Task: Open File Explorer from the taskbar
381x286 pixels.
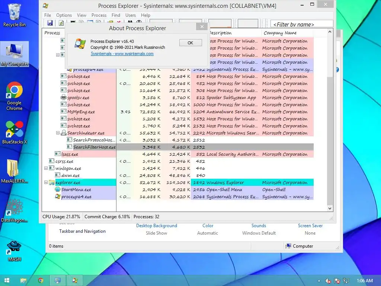Action: pyautogui.click(x=23, y=280)
